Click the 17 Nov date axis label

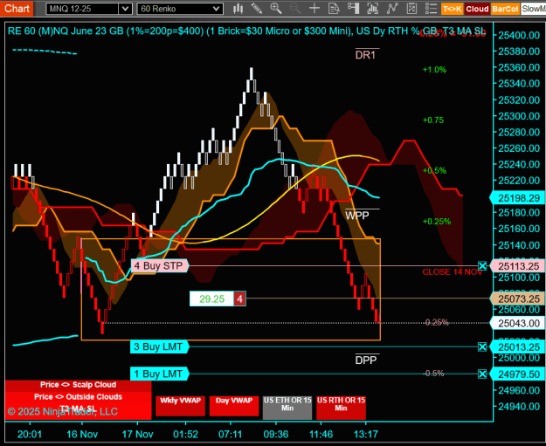(137, 434)
